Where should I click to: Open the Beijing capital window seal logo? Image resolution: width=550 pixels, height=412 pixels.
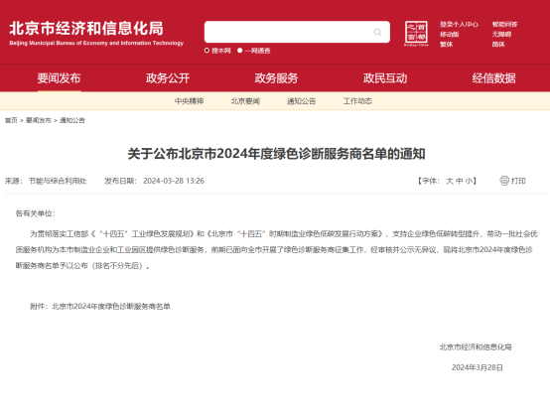(416, 34)
